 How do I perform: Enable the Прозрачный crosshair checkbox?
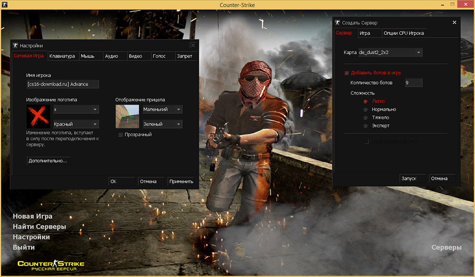(121, 135)
